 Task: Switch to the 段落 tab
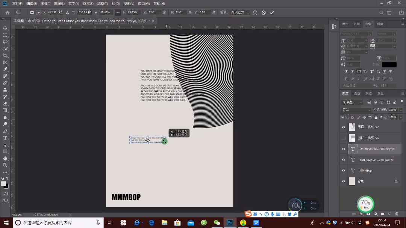[x=380, y=24]
